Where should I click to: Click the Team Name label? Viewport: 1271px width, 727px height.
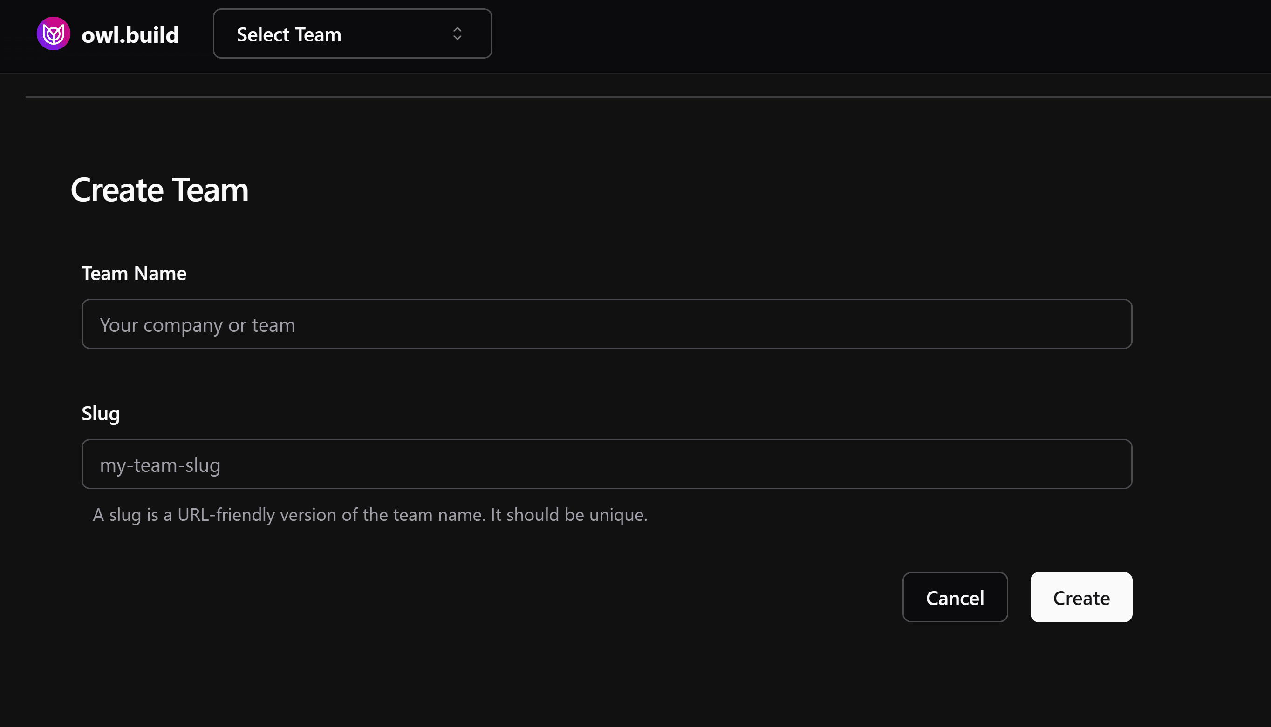point(134,274)
